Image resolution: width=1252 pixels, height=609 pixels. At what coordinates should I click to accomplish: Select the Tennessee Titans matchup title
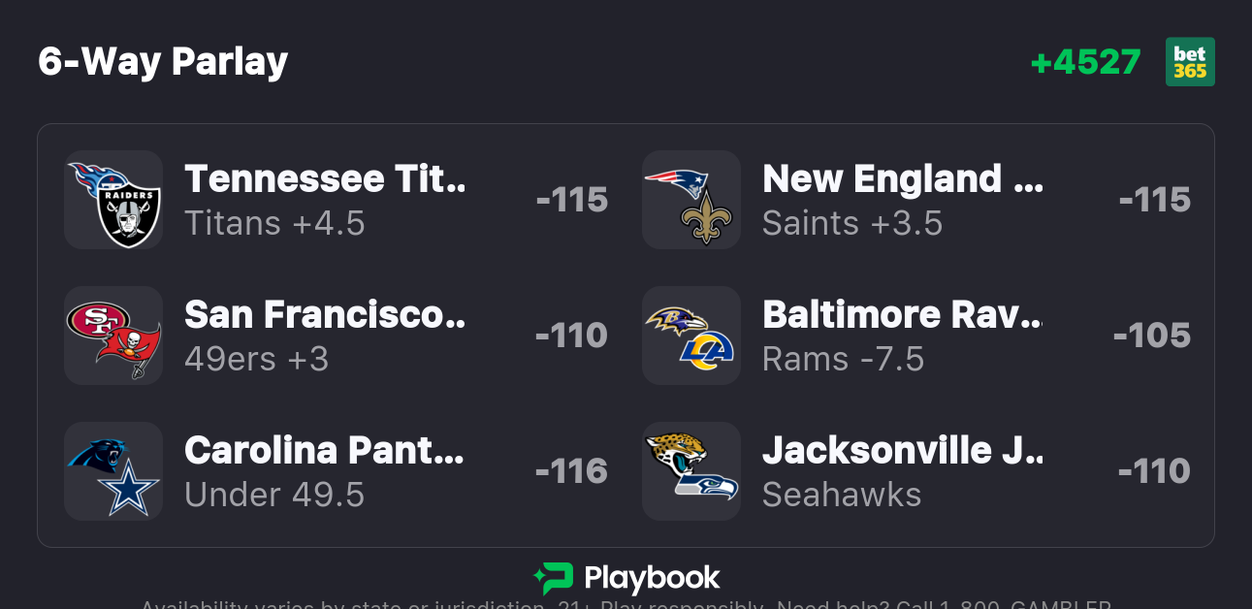(x=325, y=179)
